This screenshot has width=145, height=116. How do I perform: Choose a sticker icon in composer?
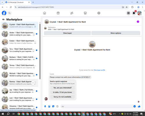53,106
